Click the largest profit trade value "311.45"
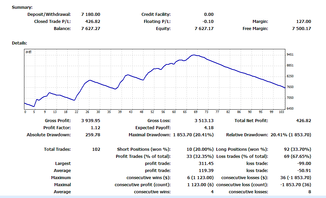The height and width of the screenshot is (198, 326). (x=206, y=163)
